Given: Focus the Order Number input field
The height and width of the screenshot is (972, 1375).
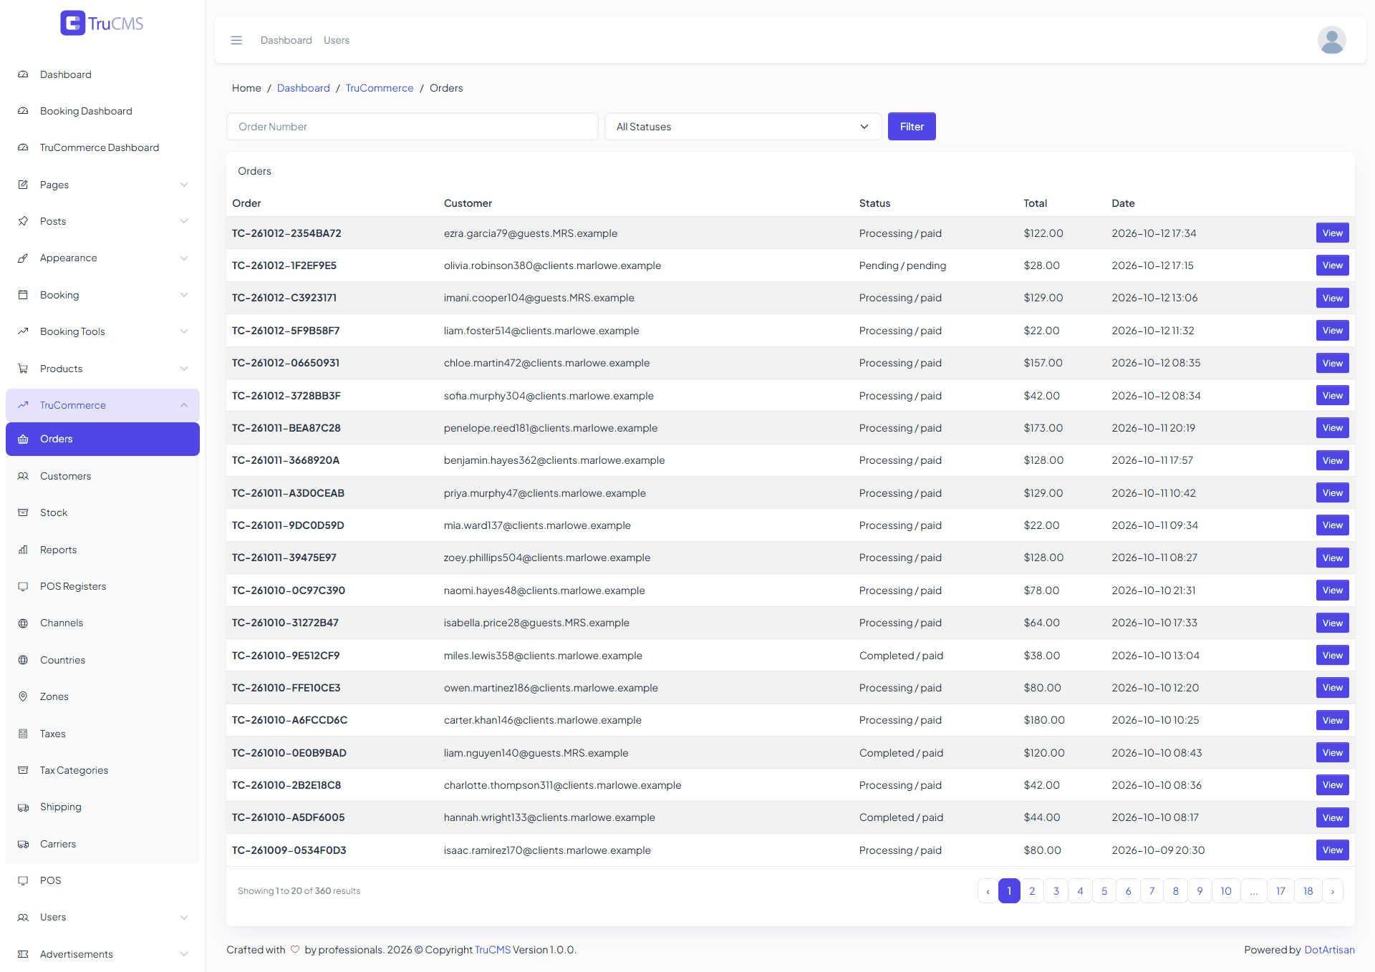Looking at the screenshot, I should [412, 127].
